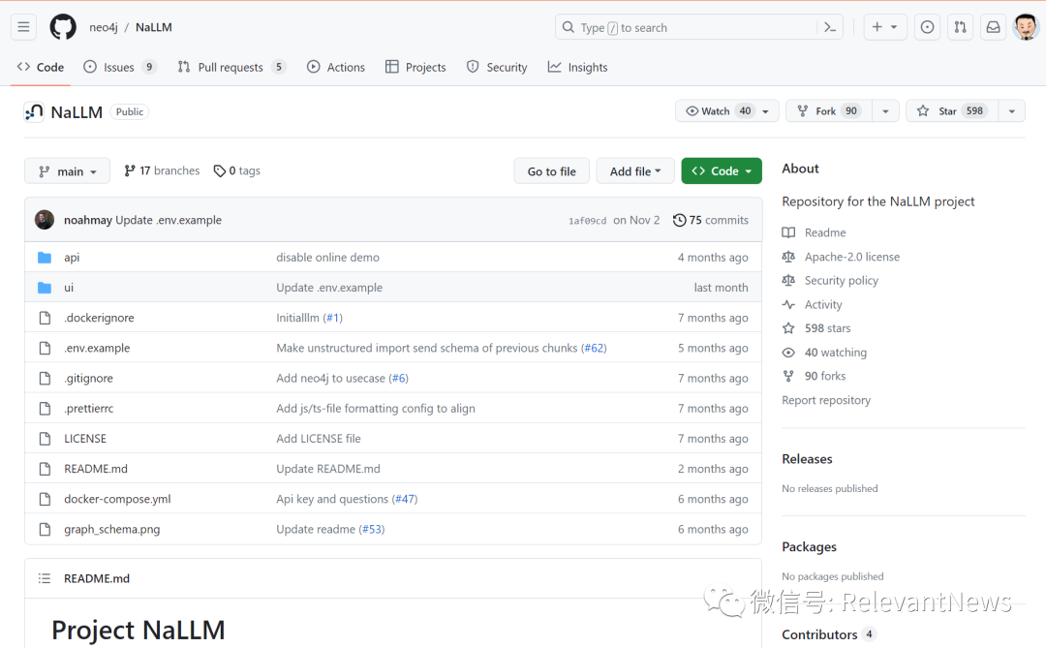Open the ui folder
This screenshot has width=1046, height=648.
(69, 288)
